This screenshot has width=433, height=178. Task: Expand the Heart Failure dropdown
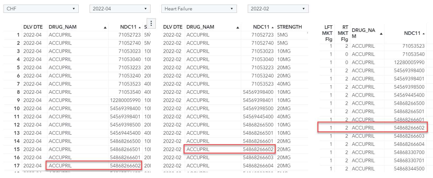pos(199,9)
